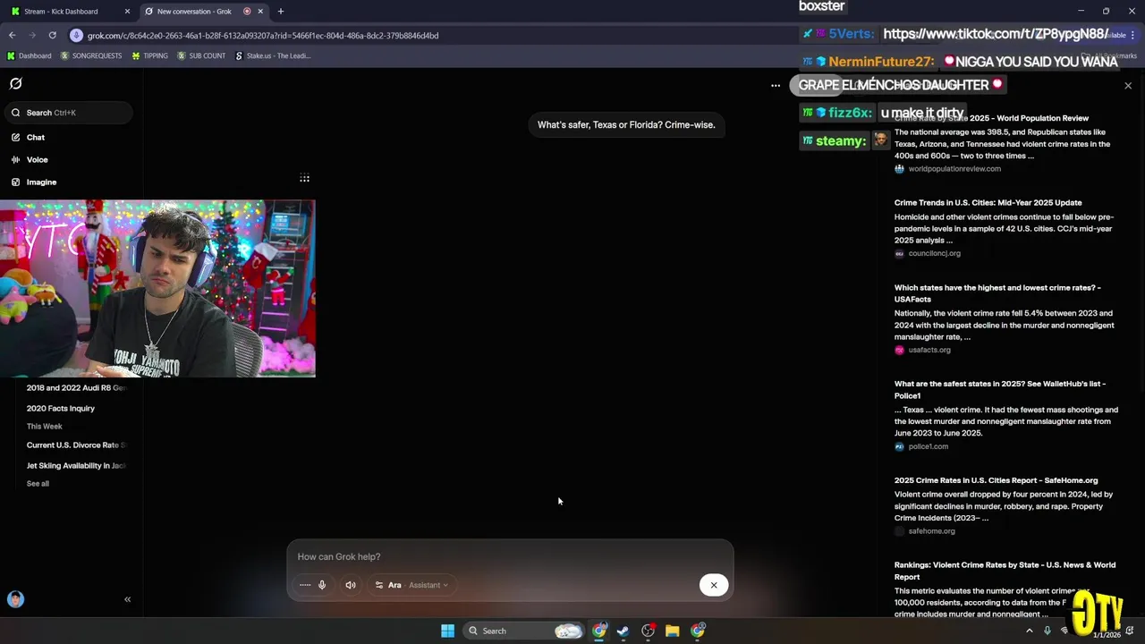The height and width of the screenshot is (644, 1145).
Task: Open File Explorer from the taskbar
Action: 673,631
